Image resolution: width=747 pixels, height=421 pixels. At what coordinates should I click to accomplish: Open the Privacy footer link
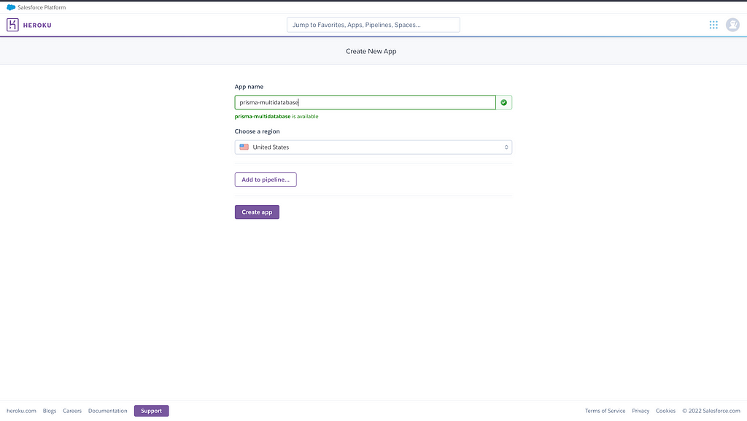tap(640, 411)
